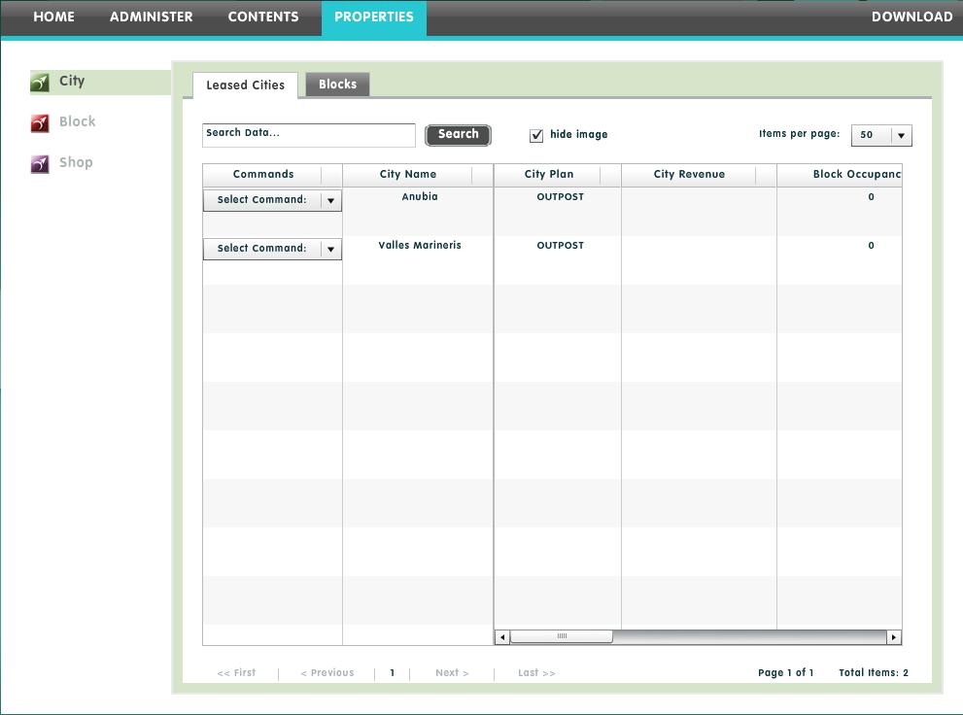
Task: Go to the First page link
Action: tap(236, 673)
